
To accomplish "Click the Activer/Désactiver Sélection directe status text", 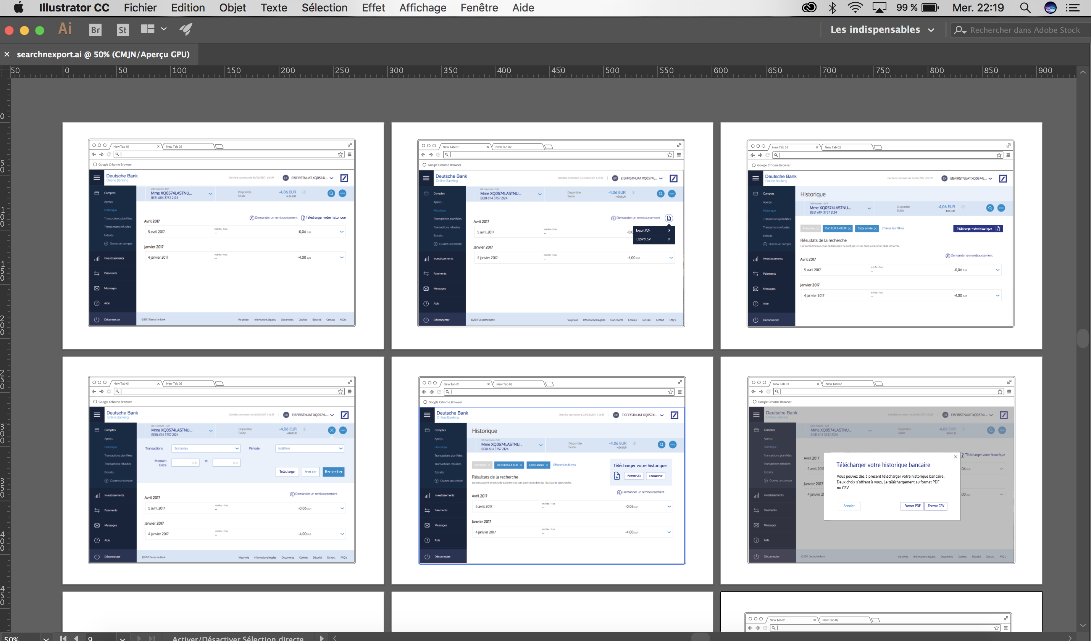I will pyautogui.click(x=238, y=638).
